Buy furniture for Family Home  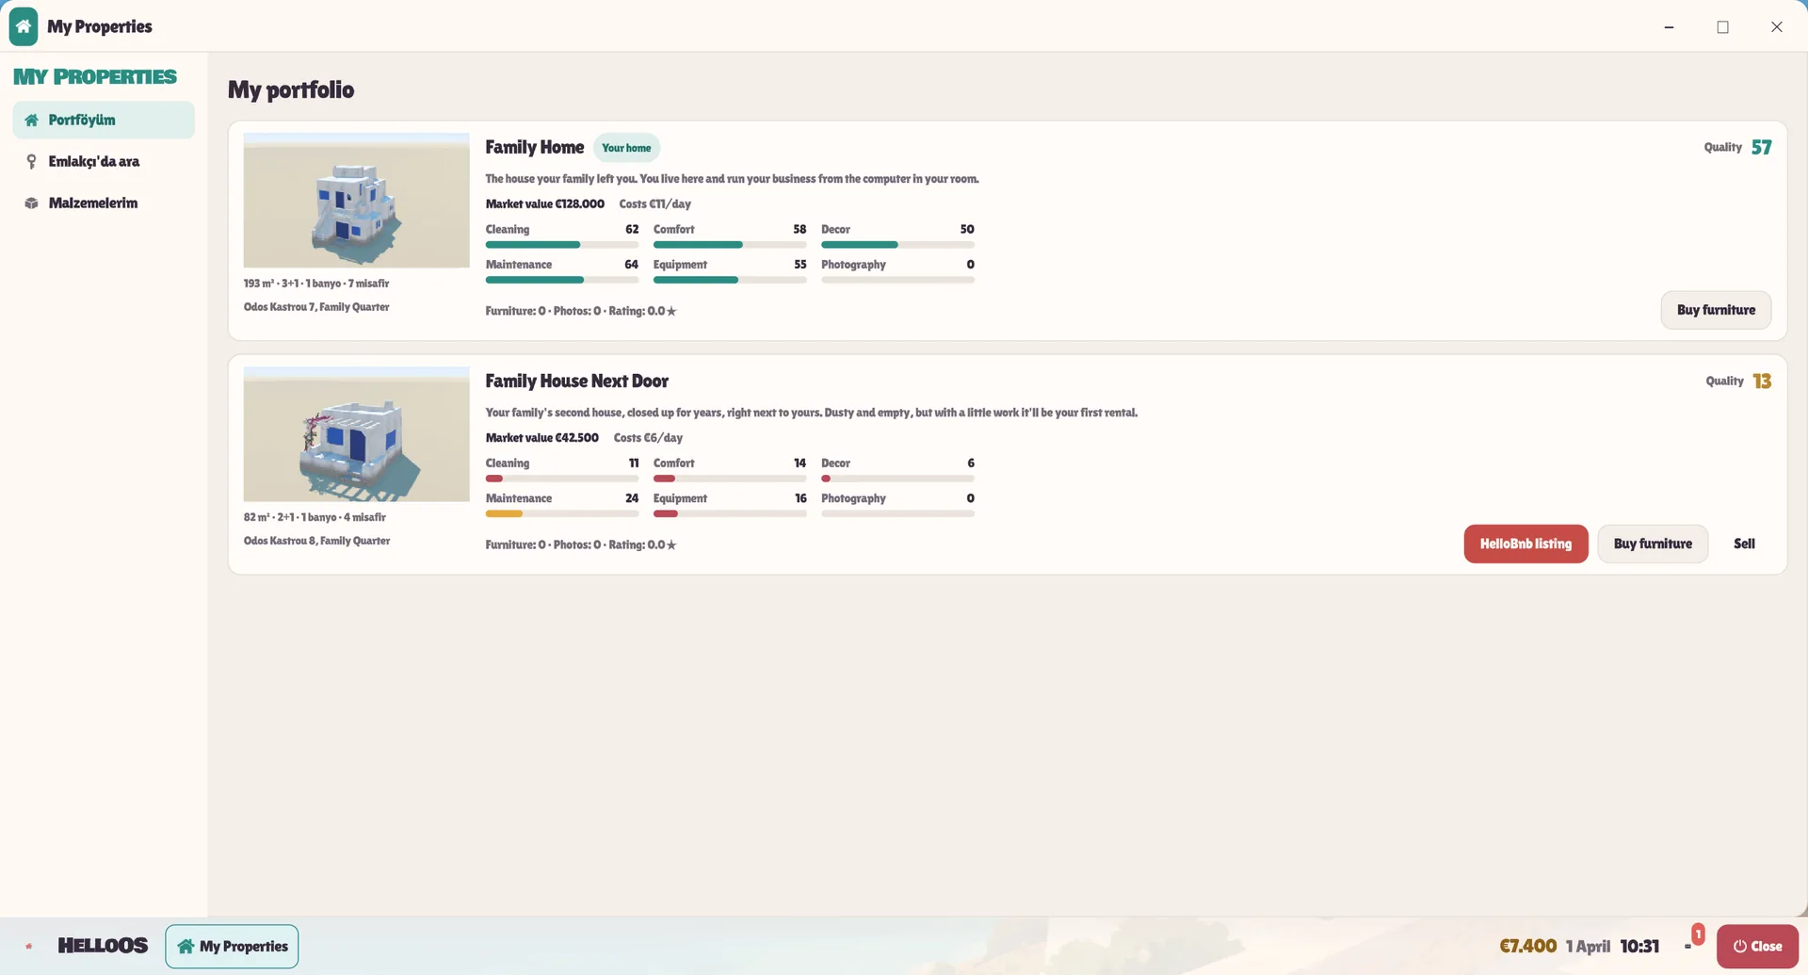(1716, 310)
